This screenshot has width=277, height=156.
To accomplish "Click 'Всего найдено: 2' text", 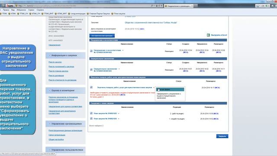I will [96, 126].
